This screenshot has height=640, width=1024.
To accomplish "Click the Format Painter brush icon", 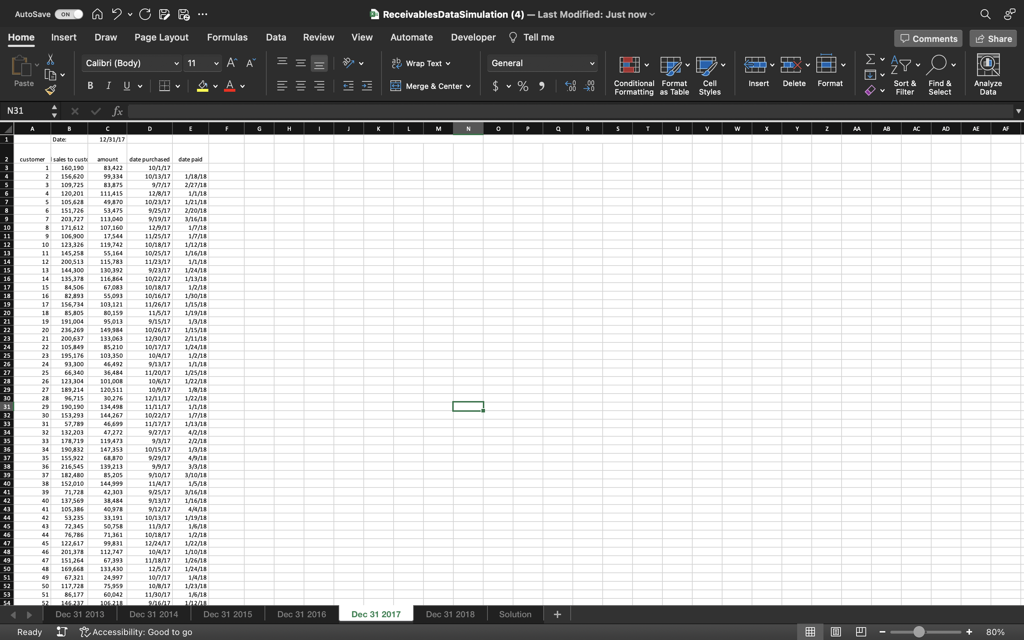I will click(x=50, y=90).
